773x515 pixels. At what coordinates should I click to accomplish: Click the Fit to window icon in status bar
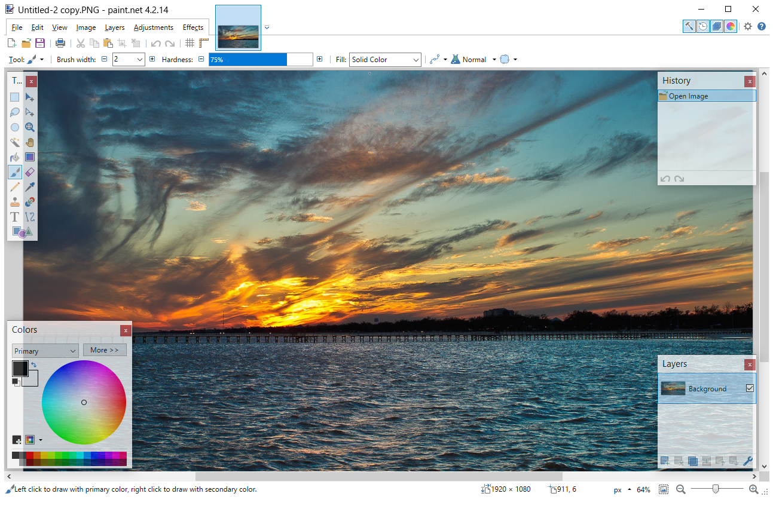pyautogui.click(x=664, y=489)
